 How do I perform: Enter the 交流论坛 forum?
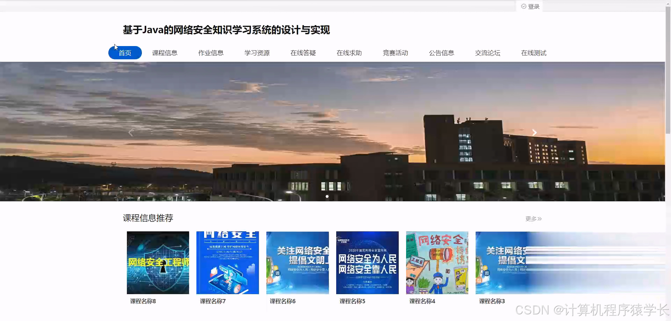[488, 53]
